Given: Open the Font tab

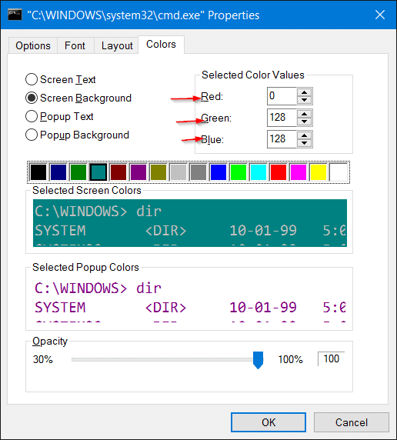Looking at the screenshot, I should click(75, 45).
